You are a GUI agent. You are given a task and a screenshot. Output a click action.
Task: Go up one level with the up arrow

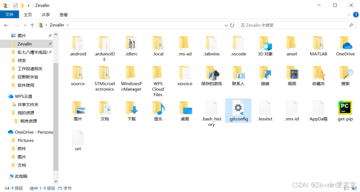[x=32, y=25]
